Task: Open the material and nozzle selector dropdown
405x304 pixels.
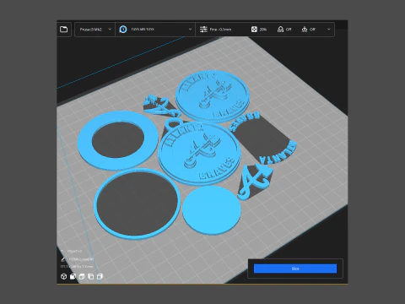Action: pos(155,30)
